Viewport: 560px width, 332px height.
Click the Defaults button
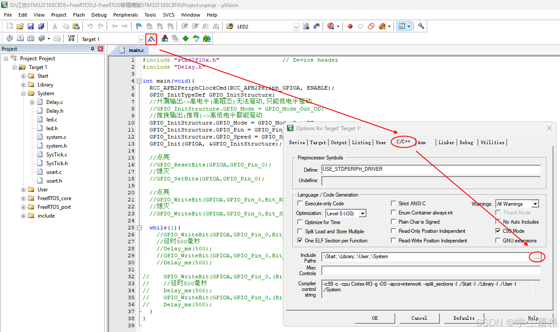[464, 318]
